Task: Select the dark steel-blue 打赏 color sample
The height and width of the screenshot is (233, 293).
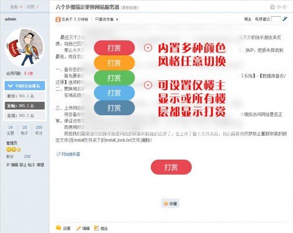Action: tap(114, 108)
